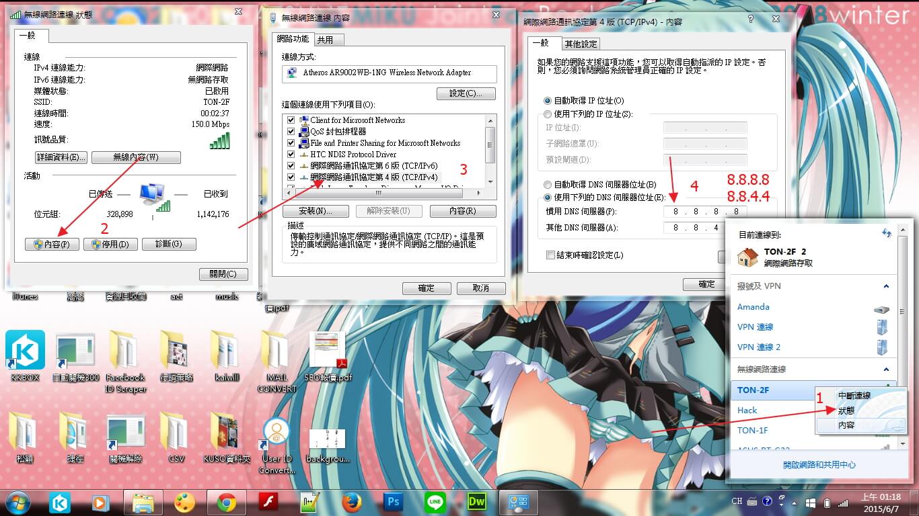This screenshot has height=516, width=919.
Task: Collapse the 撥號及 VPN section
Action: click(x=886, y=286)
